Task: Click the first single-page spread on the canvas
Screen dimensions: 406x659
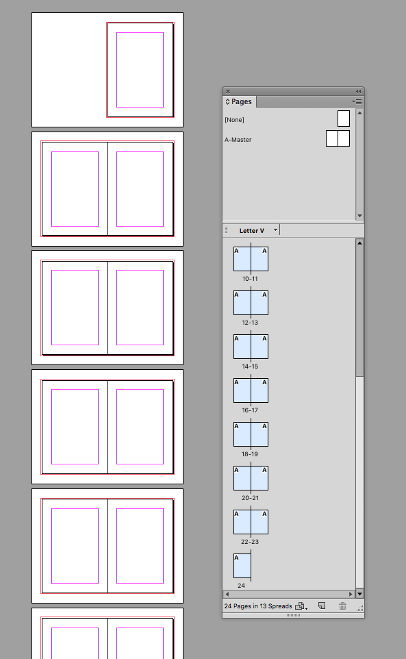Action: (140, 70)
